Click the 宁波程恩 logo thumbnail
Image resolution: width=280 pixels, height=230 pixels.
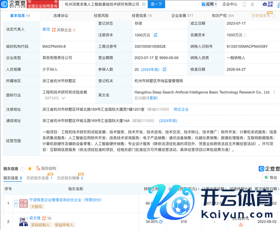tap(23, 203)
